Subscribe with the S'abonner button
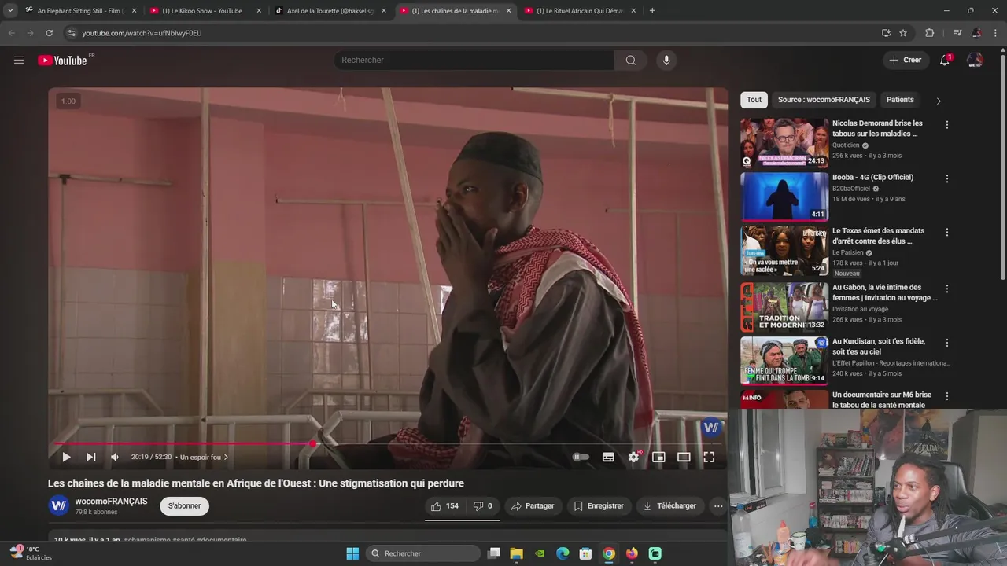Viewport: 1007px width, 566px height. (185, 506)
